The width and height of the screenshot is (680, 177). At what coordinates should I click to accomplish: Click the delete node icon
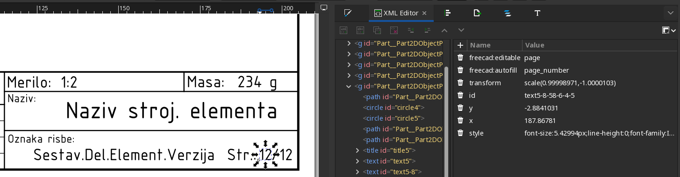tap(394, 30)
